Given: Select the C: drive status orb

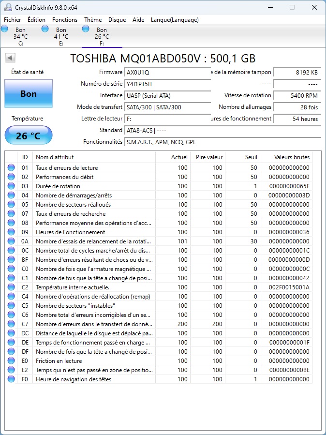Looking at the screenshot, I should pos(4,28).
